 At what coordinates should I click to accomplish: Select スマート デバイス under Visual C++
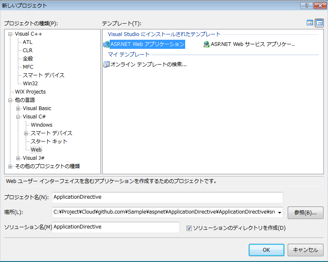click(x=44, y=75)
